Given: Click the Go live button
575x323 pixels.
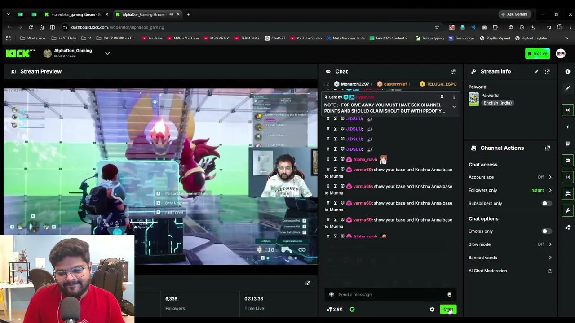Looking at the screenshot, I should point(537,54).
